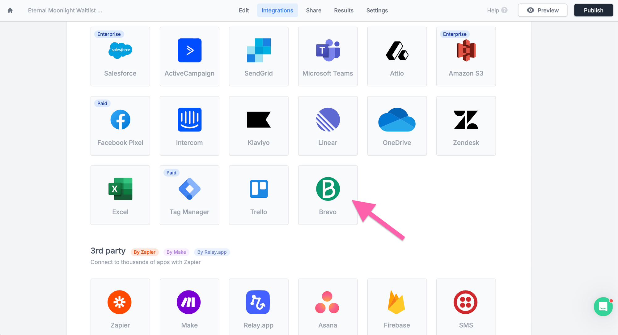Click the By Make filter tag

pos(177,252)
